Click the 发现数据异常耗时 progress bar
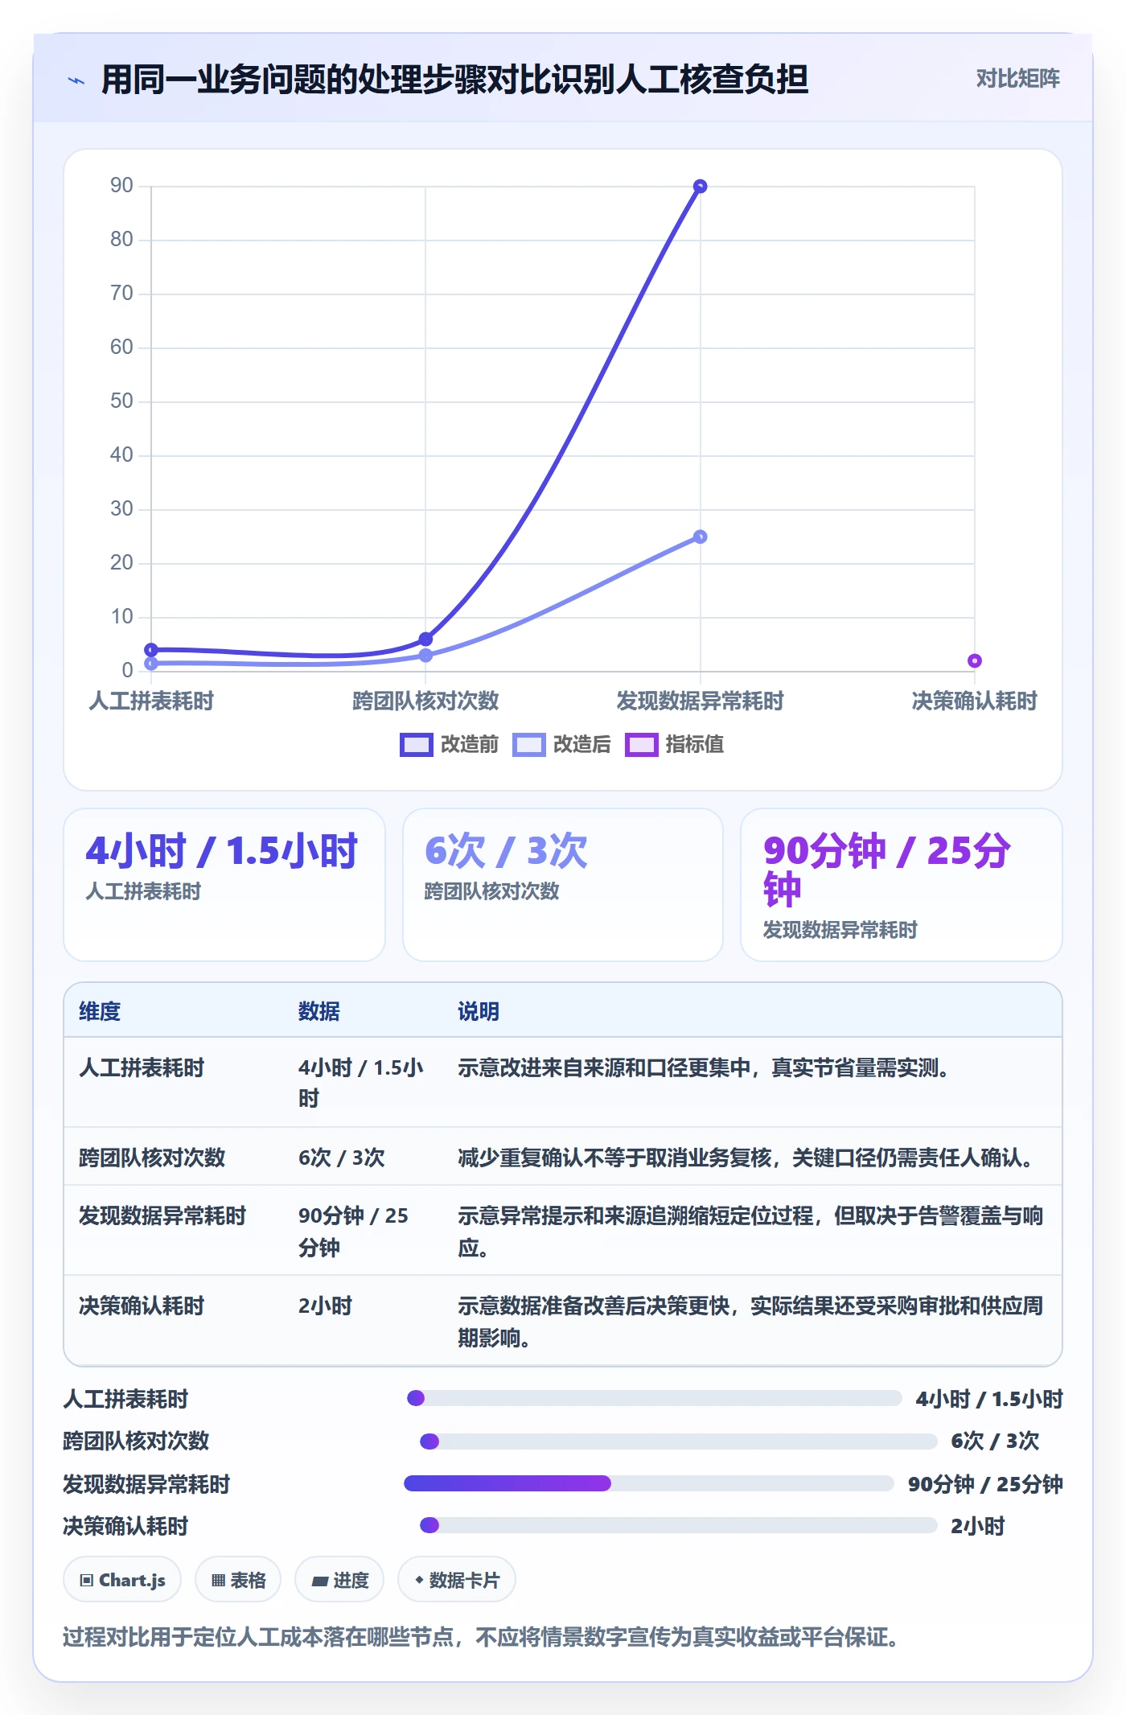Viewport: 1126px width, 1715px height. click(648, 1483)
